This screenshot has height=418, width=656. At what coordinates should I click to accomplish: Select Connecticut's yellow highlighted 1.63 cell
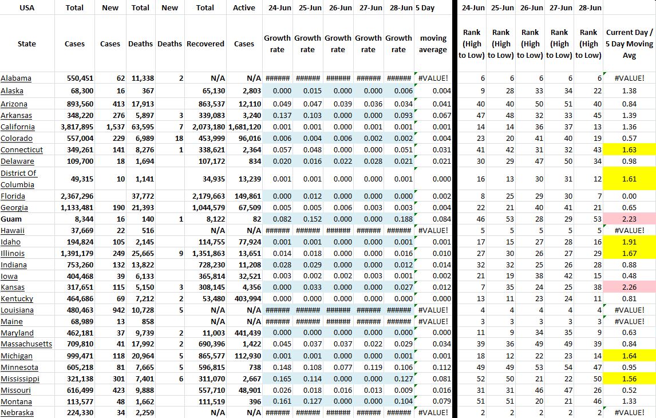(629, 149)
